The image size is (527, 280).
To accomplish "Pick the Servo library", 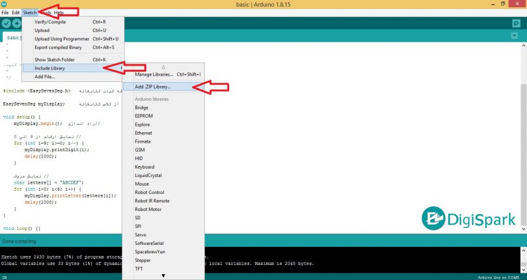I will [141, 234].
